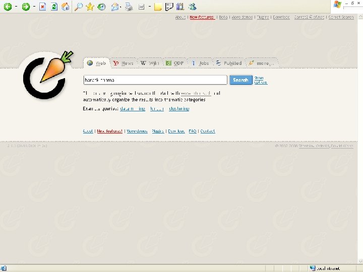This screenshot has height=272, width=363.
Task: Go to the Home page icon
Action: [x=66, y=7]
